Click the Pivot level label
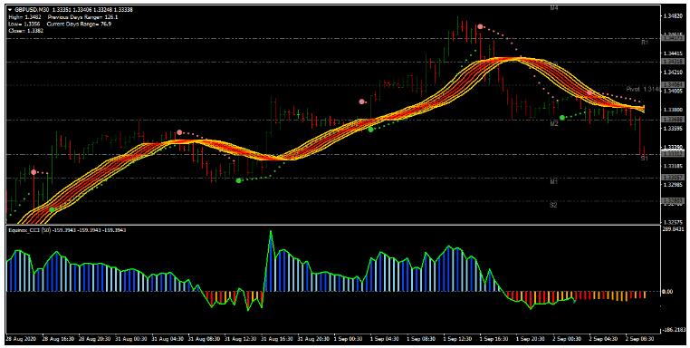The width and height of the screenshot is (690, 348). (642, 89)
